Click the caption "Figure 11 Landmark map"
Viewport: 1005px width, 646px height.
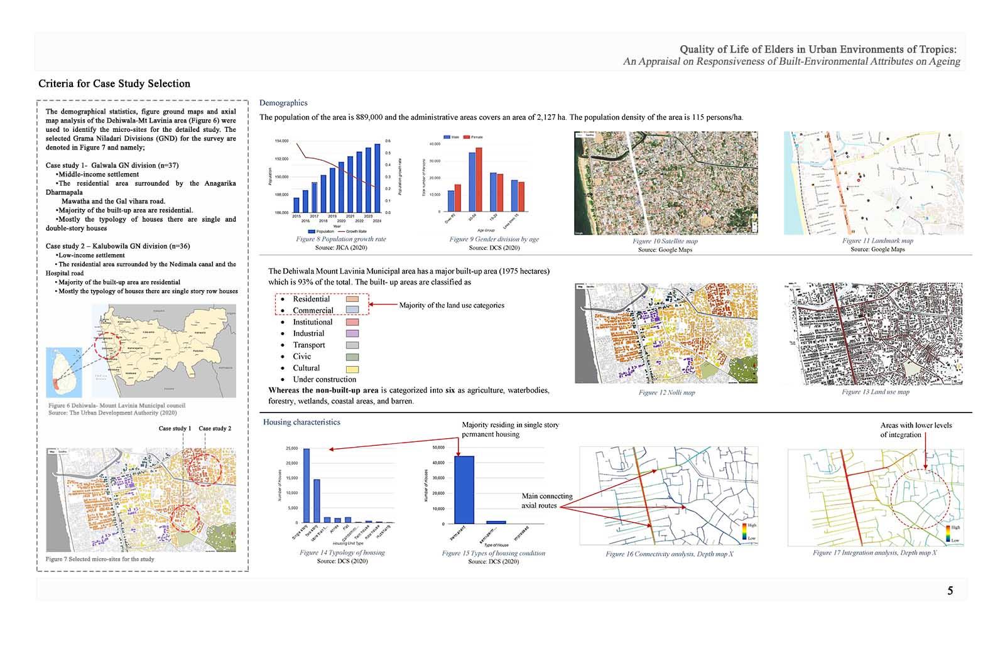[877, 240]
